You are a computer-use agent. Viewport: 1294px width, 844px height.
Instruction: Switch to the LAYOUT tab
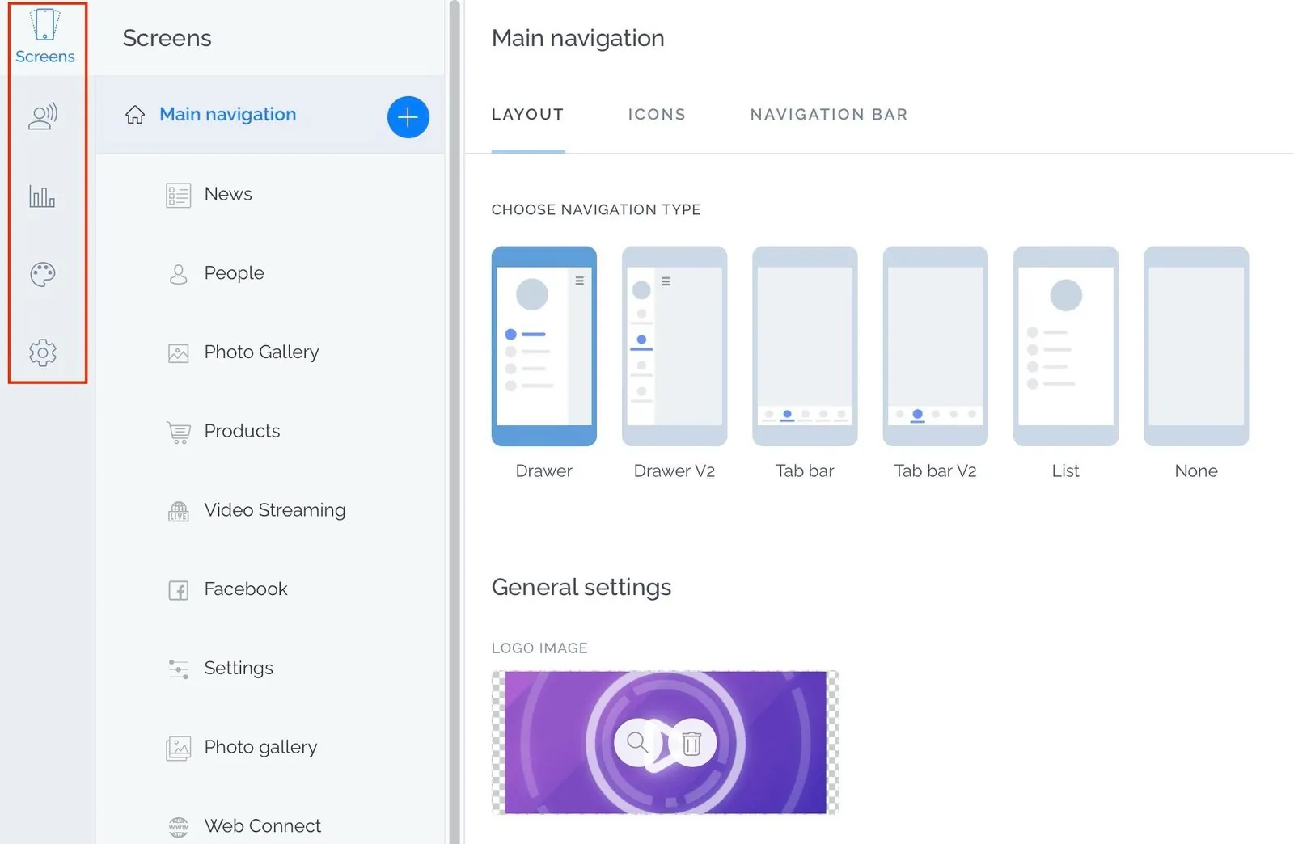(528, 115)
